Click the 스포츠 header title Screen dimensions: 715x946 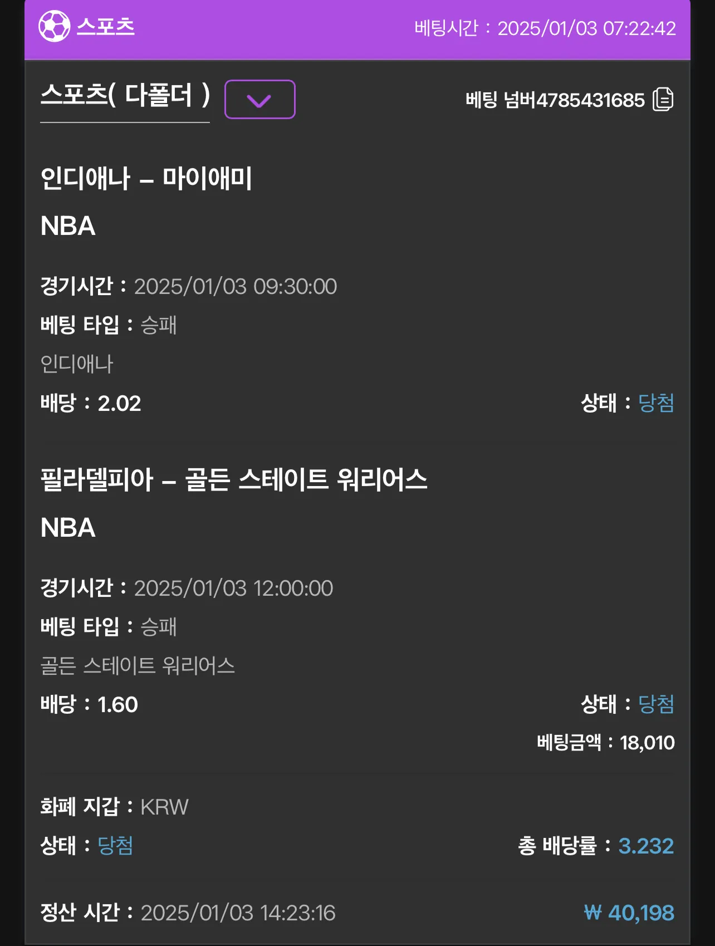[x=106, y=27]
